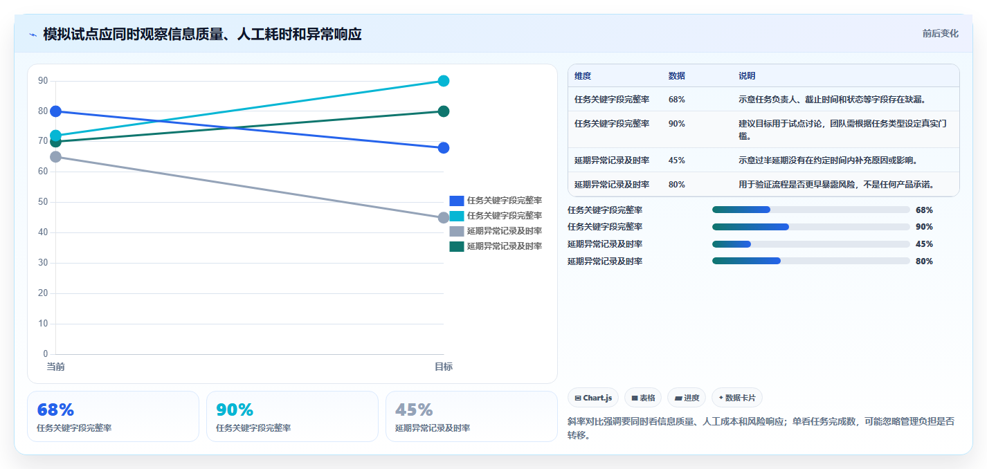Image resolution: width=987 pixels, height=469 pixels.
Task: Click the description starting 建议目标用于试点讨论
Action: point(843,130)
